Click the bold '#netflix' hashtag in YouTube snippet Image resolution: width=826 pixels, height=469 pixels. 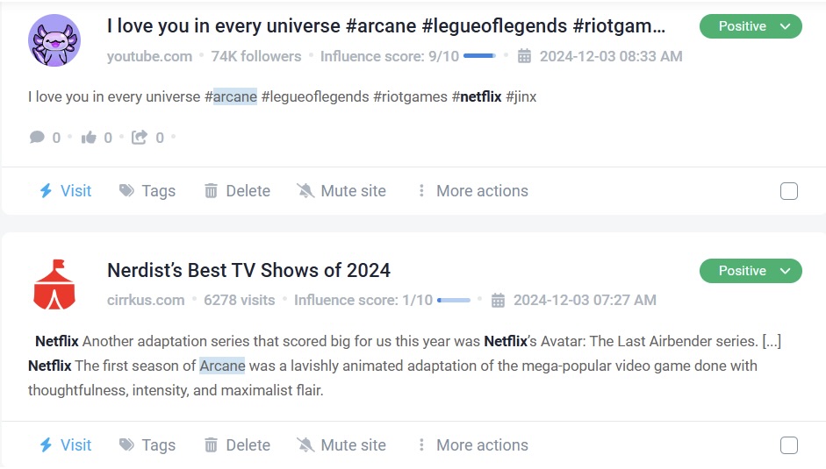click(x=477, y=96)
